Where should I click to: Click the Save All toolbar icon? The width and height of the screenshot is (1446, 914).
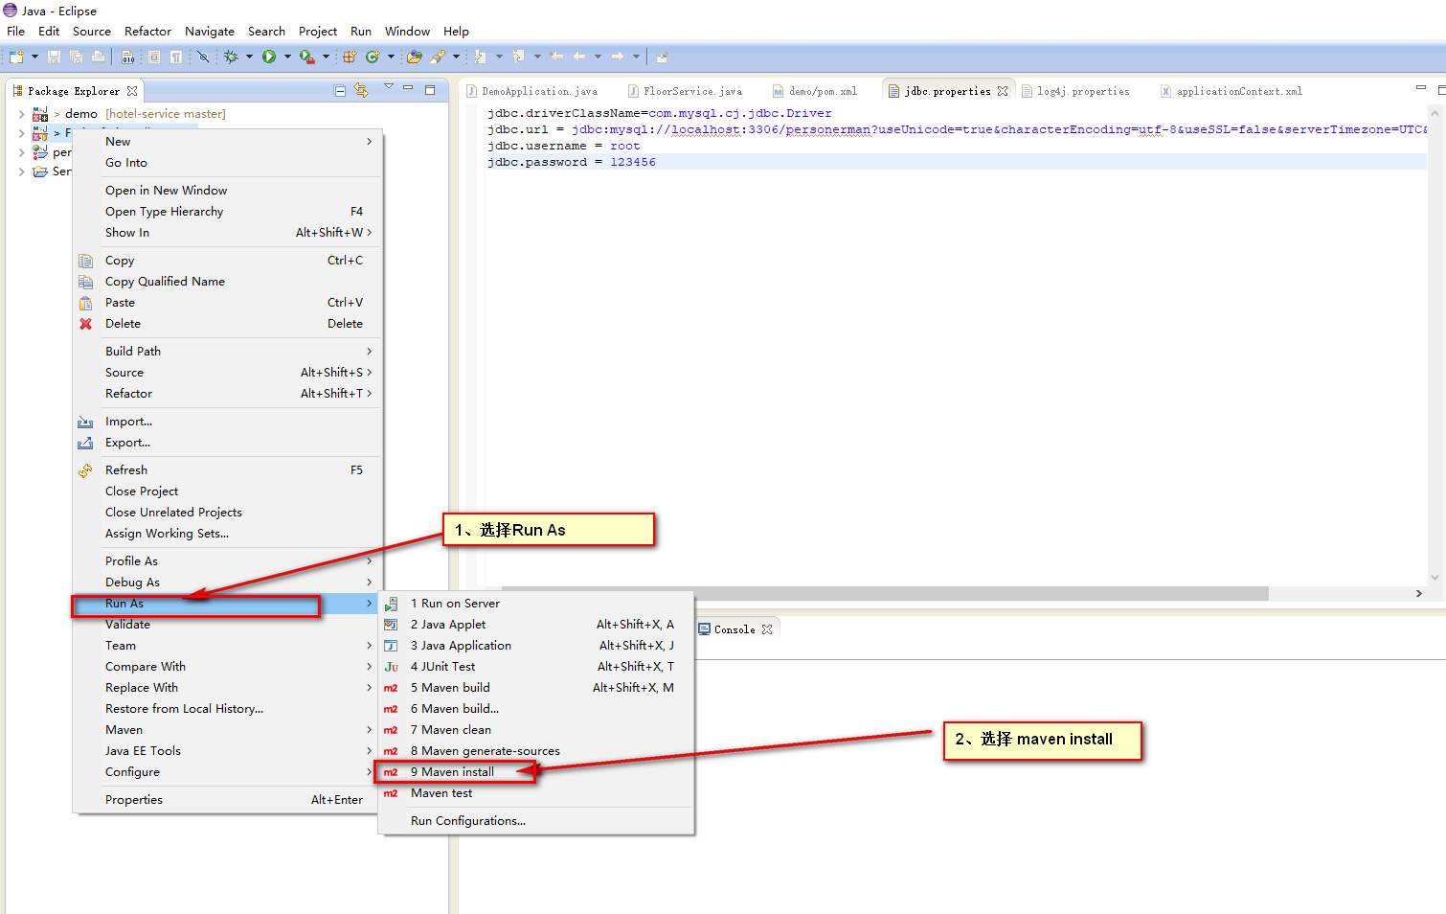76,57
